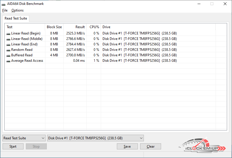The height and width of the screenshot is (158, 232).
Task: Click the Block Size column header
Action: [x=54, y=27]
